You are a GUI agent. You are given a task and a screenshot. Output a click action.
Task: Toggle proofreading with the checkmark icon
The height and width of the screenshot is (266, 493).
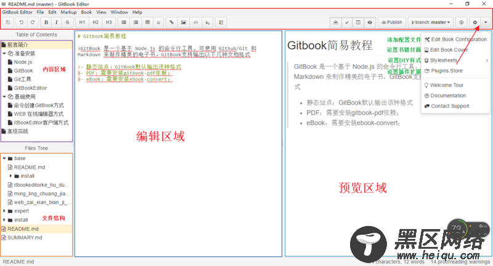[347, 22]
